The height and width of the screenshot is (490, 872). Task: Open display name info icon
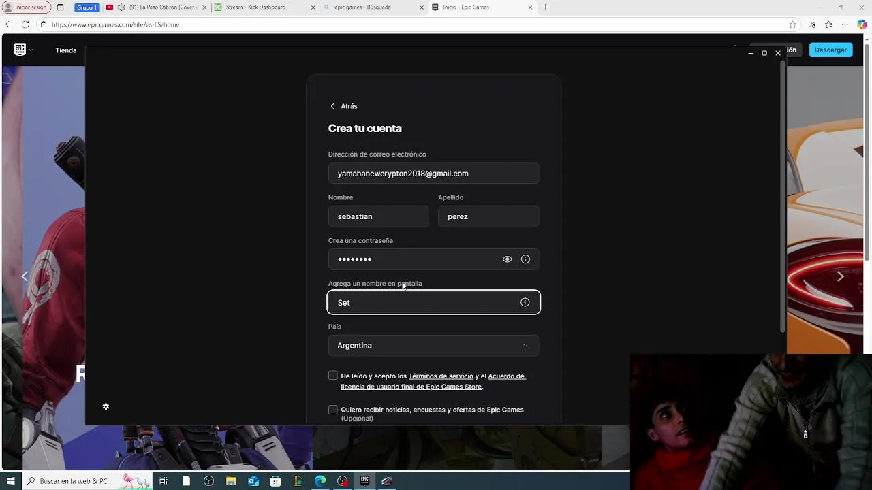pyautogui.click(x=525, y=302)
